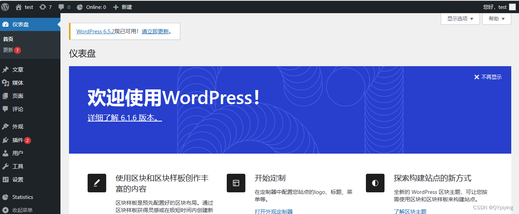Screen dimensions: 519x214
Task: Click the 收起菜单 collapse arrow icon
Action: coord(5,210)
